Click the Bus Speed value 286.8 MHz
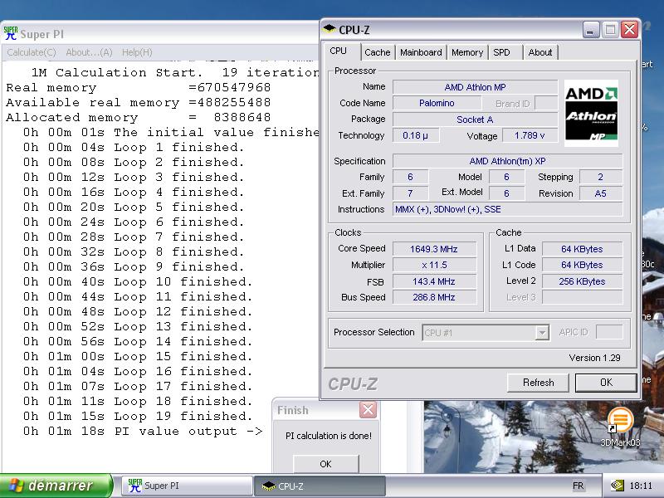The height and width of the screenshot is (498, 664). point(434,297)
